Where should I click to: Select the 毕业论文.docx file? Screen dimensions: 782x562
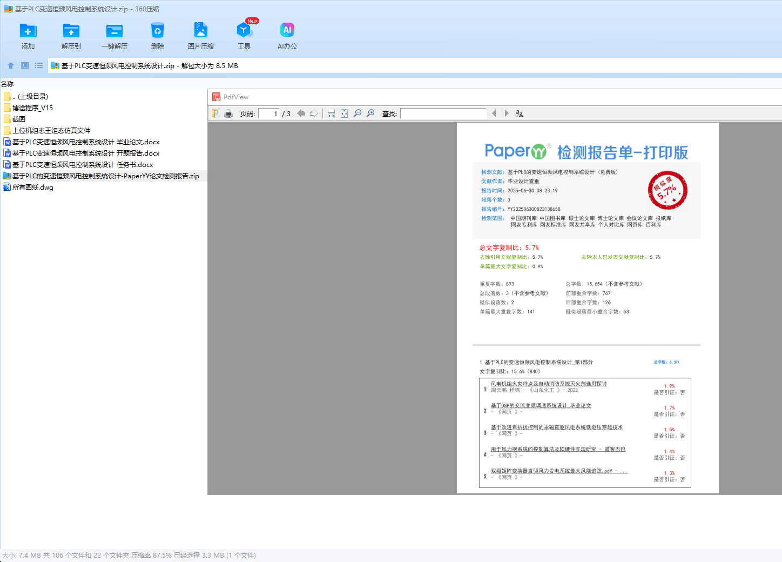click(x=82, y=142)
